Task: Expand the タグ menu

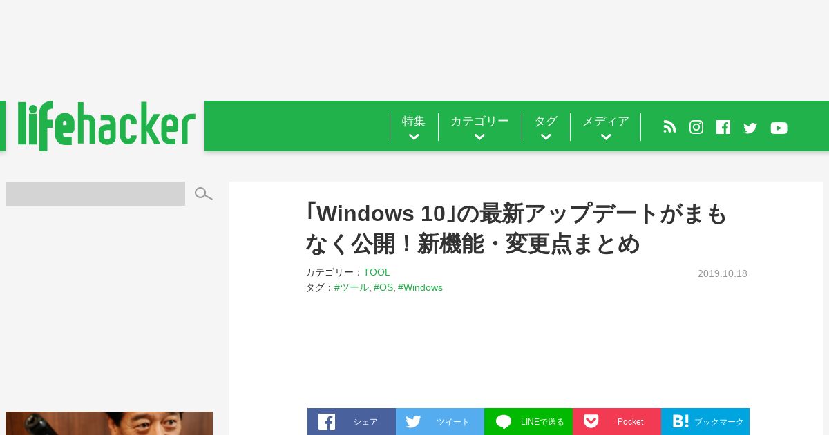Action: (546, 127)
